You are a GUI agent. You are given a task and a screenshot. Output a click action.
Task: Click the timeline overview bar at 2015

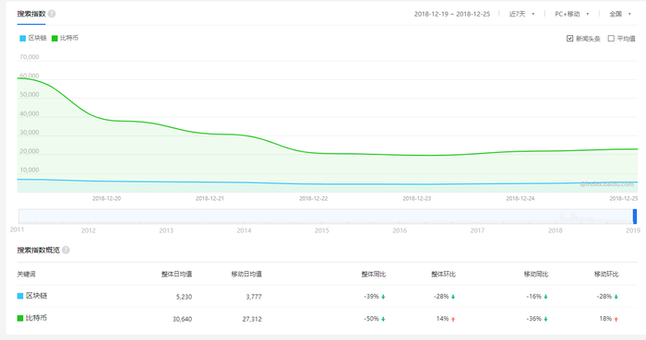(x=322, y=217)
